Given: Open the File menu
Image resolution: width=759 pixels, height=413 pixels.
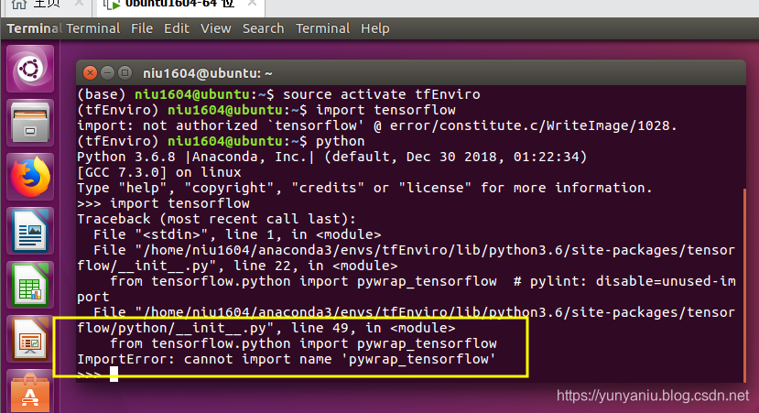Looking at the screenshot, I should (x=142, y=28).
